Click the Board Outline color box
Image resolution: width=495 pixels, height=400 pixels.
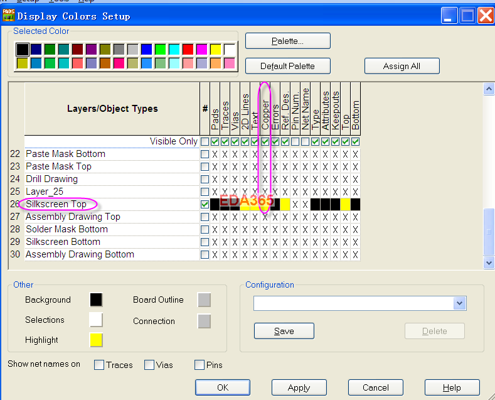[x=204, y=300]
